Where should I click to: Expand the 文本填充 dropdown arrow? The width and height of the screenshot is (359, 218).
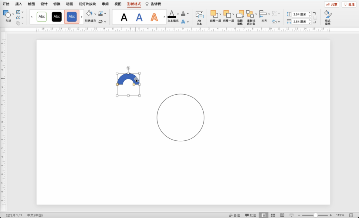[x=178, y=14]
